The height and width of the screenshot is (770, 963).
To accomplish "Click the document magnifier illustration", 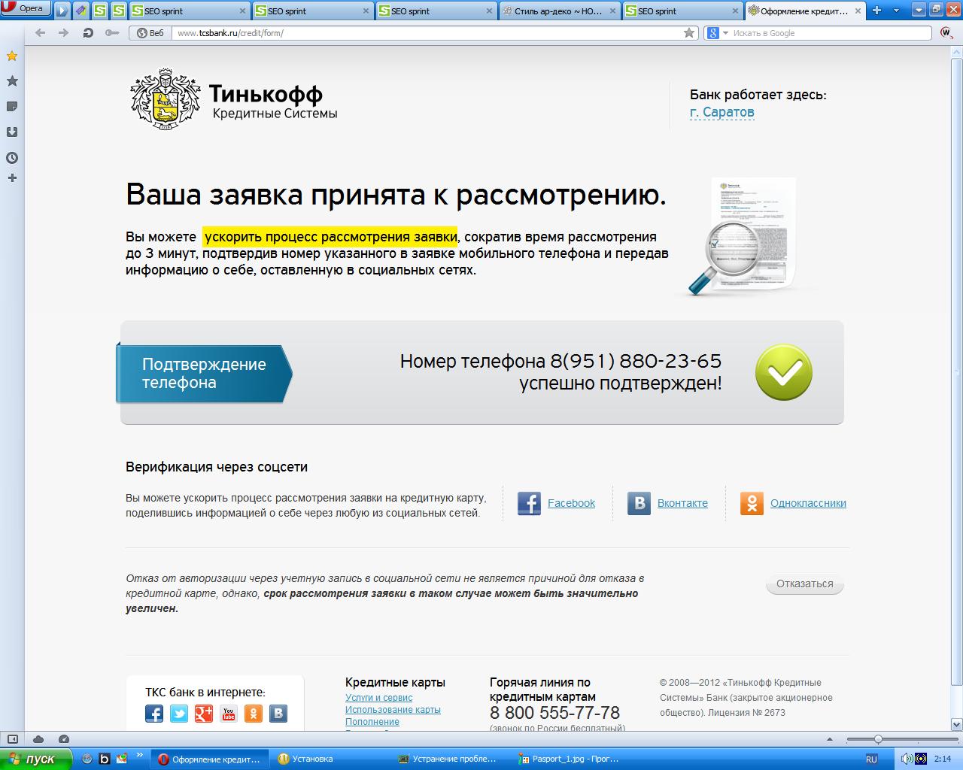I will tap(745, 237).
